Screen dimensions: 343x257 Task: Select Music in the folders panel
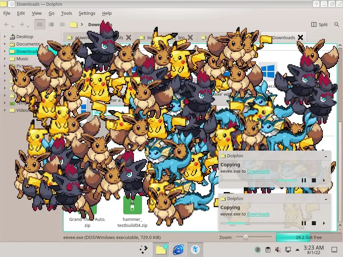(19, 59)
